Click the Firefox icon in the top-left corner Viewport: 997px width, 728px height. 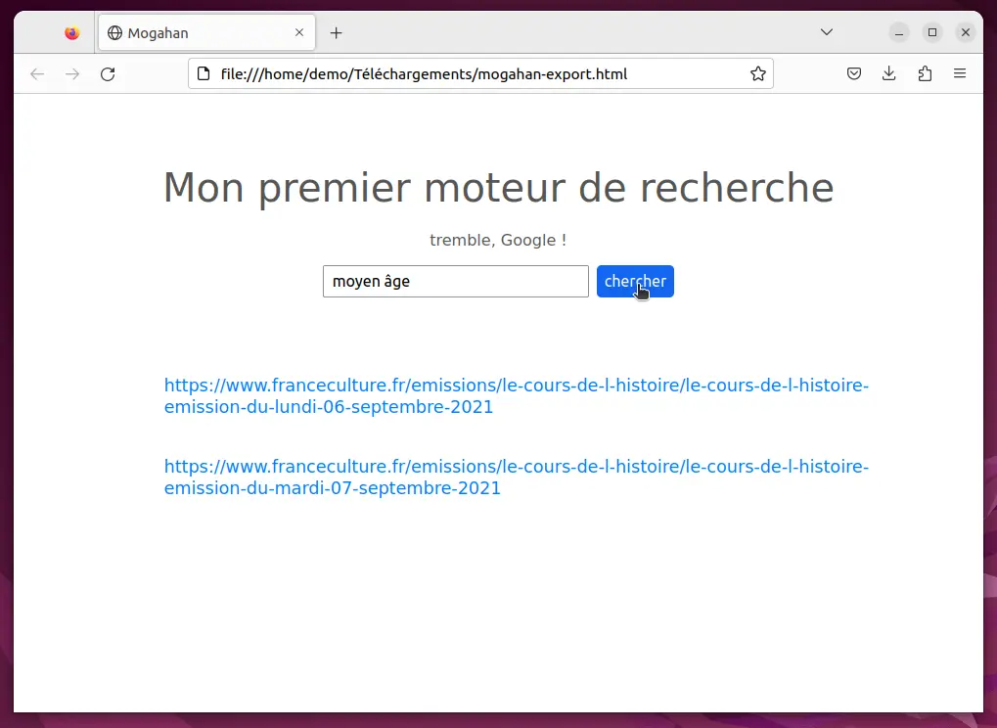tap(70, 32)
